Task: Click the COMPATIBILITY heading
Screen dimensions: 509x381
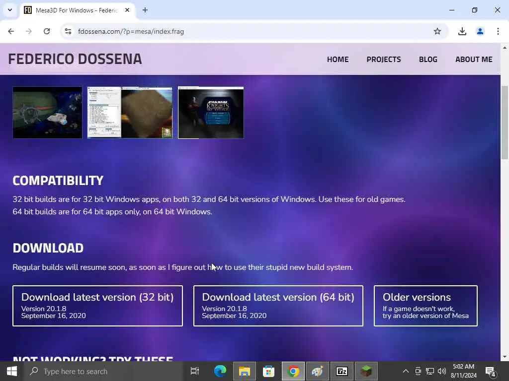Action: click(x=58, y=181)
